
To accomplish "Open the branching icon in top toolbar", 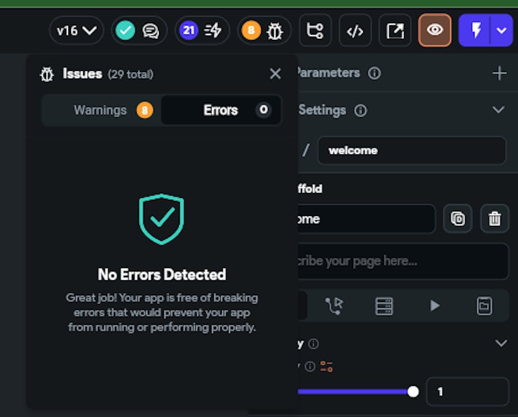I will click(x=315, y=31).
